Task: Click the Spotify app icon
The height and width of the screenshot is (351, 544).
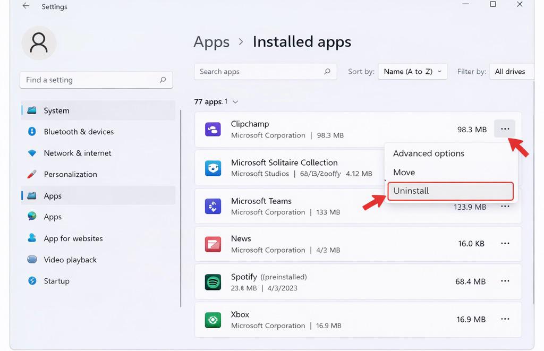Action: coord(212,281)
